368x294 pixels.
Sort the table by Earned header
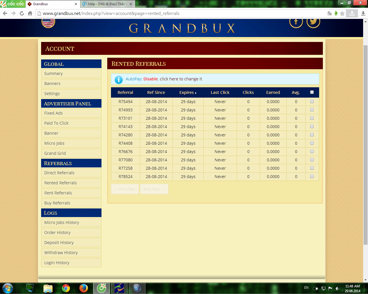pos(273,92)
